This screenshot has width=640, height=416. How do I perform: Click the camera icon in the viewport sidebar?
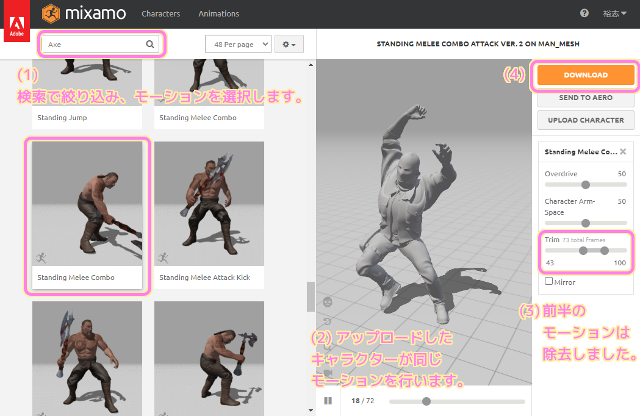(328, 373)
